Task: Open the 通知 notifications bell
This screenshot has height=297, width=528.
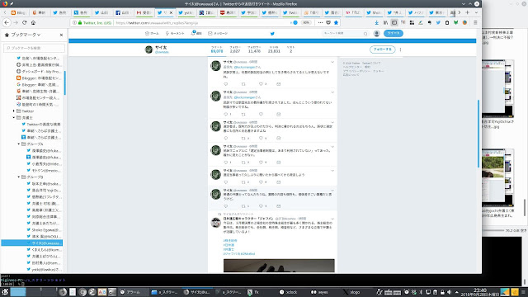Action: [196, 33]
